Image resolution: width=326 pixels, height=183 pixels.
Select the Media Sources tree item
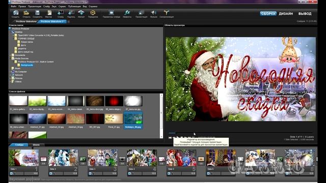pos(21,58)
